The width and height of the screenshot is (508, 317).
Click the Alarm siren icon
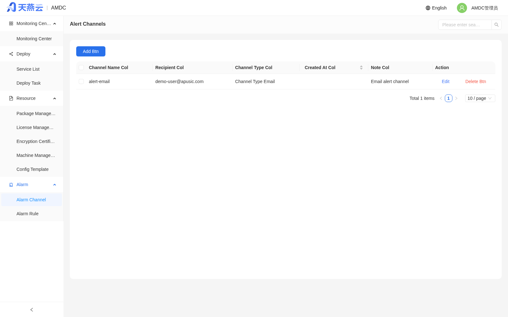coord(11,184)
